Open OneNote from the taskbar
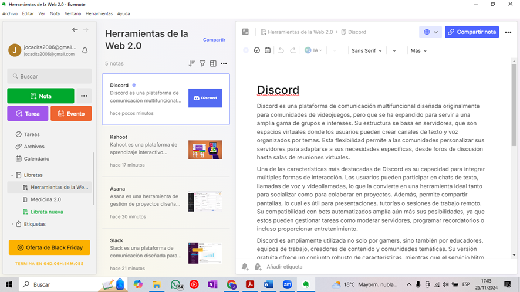This screenshot has width=520, height=292. tap(212, 284)
